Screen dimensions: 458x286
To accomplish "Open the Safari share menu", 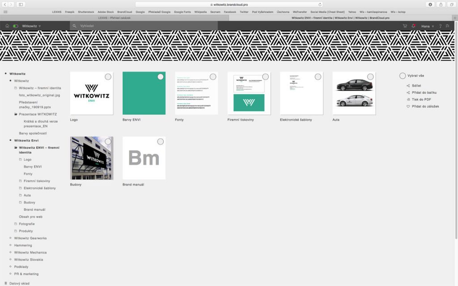I will pyautogui.click(x=441, y=4).
